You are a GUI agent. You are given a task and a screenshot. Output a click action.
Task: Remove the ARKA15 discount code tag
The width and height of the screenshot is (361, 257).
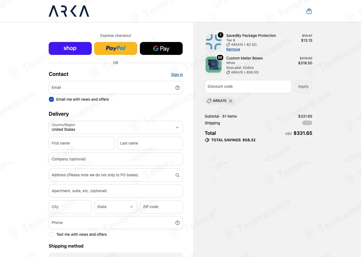coord(231,101)
